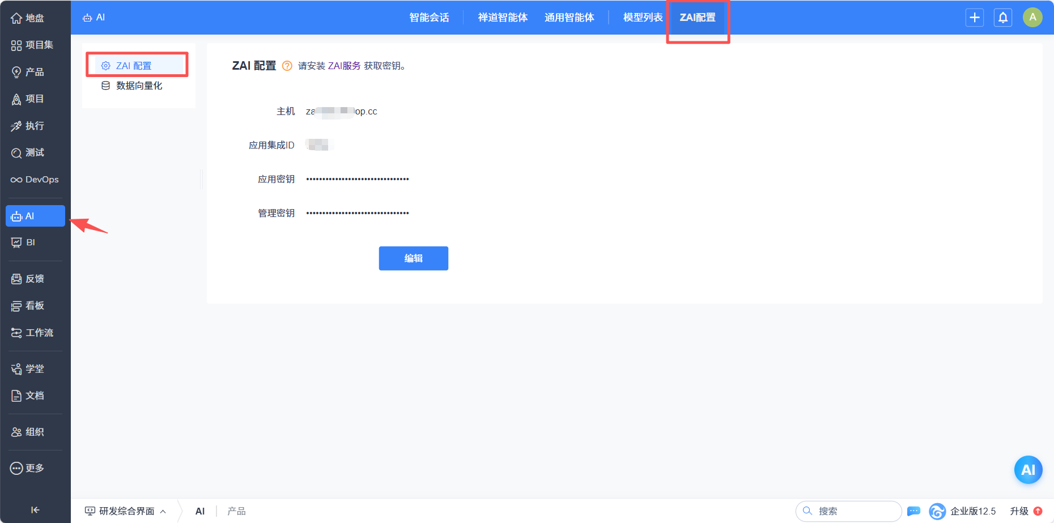Open the floating AI assistant button
The height and width of the screenshot is (523, 1054).
[1028, 470]
